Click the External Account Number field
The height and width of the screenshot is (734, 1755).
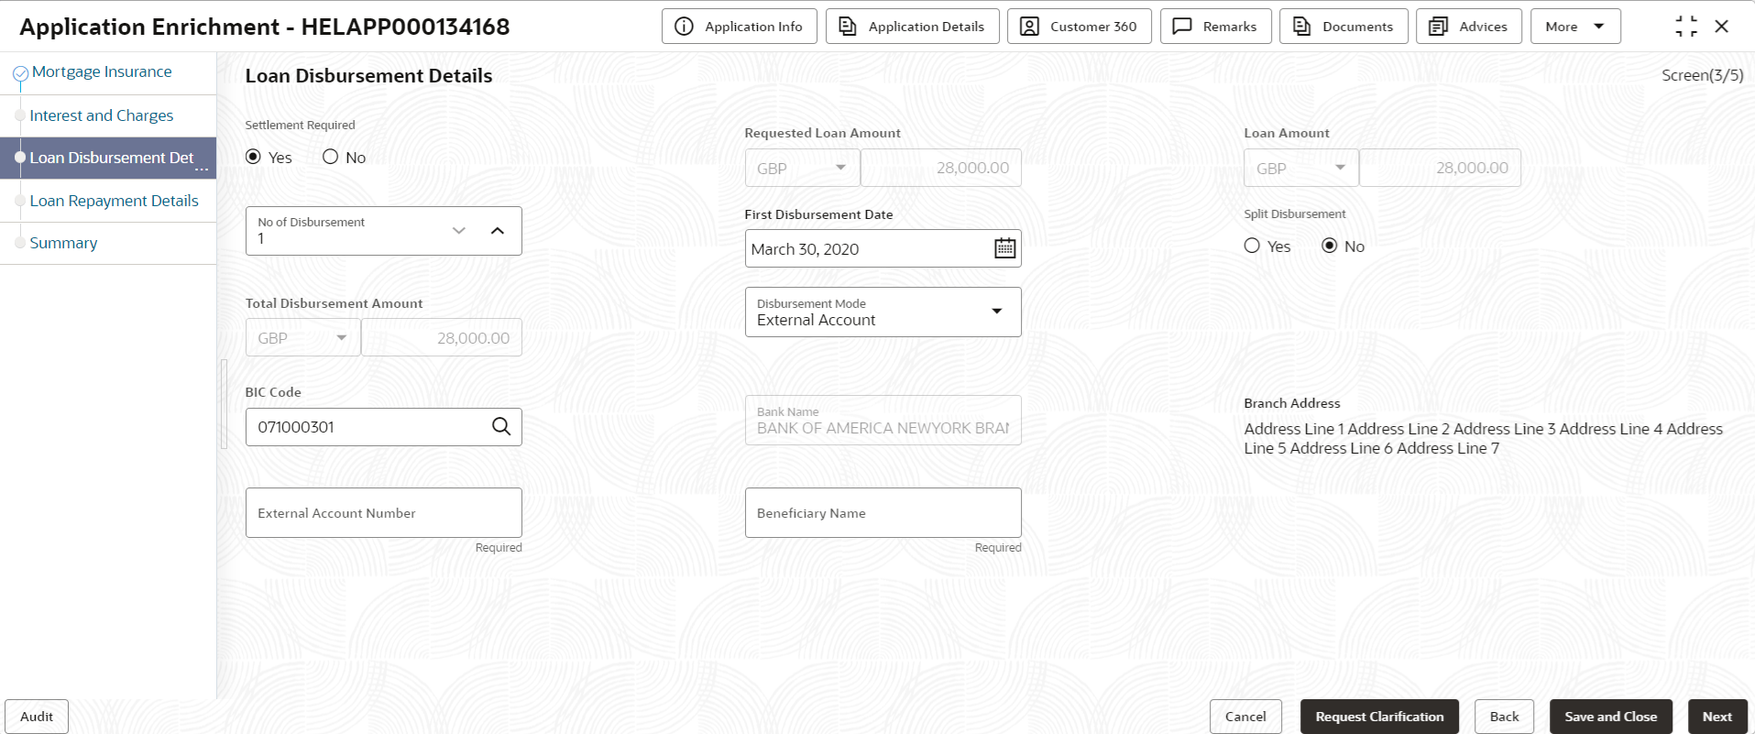click(x=384, y=513)
